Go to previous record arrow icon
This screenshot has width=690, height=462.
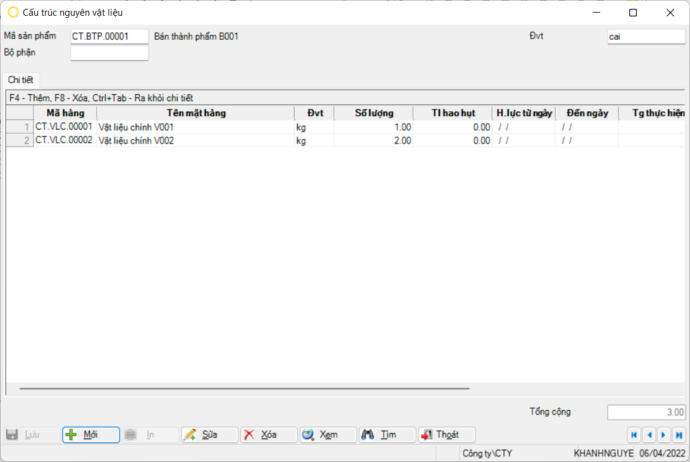coord(649,435)
